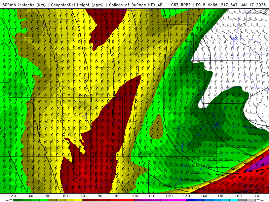
Task: Click the '30' value on the legend
Action: (x=13, y=196)
